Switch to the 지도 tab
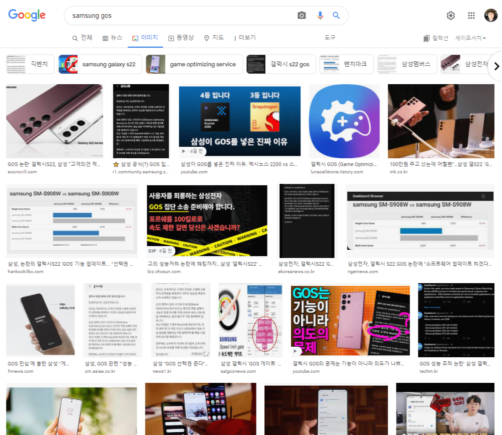This screenshot has width=502, height=435. tap(214, 38)
